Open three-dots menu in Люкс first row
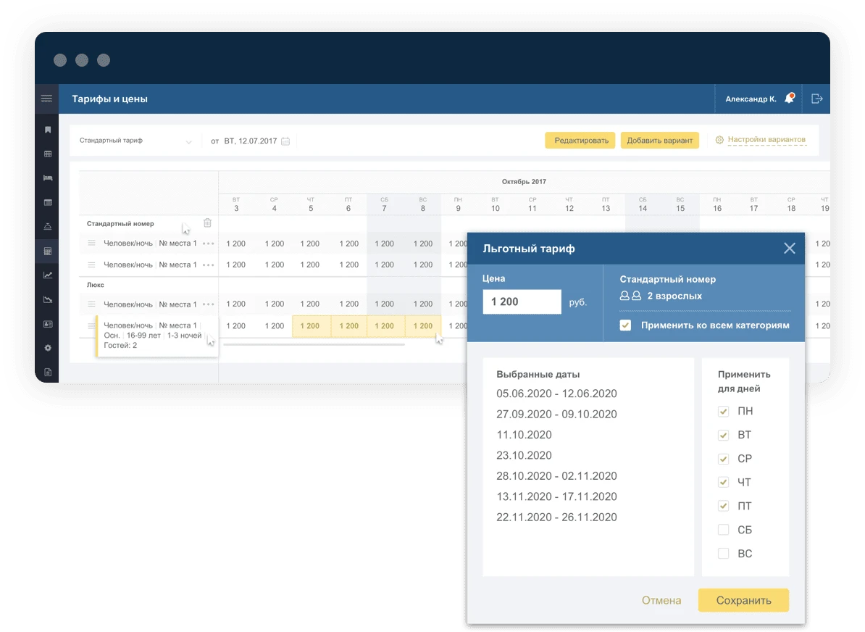 point(208,304)
